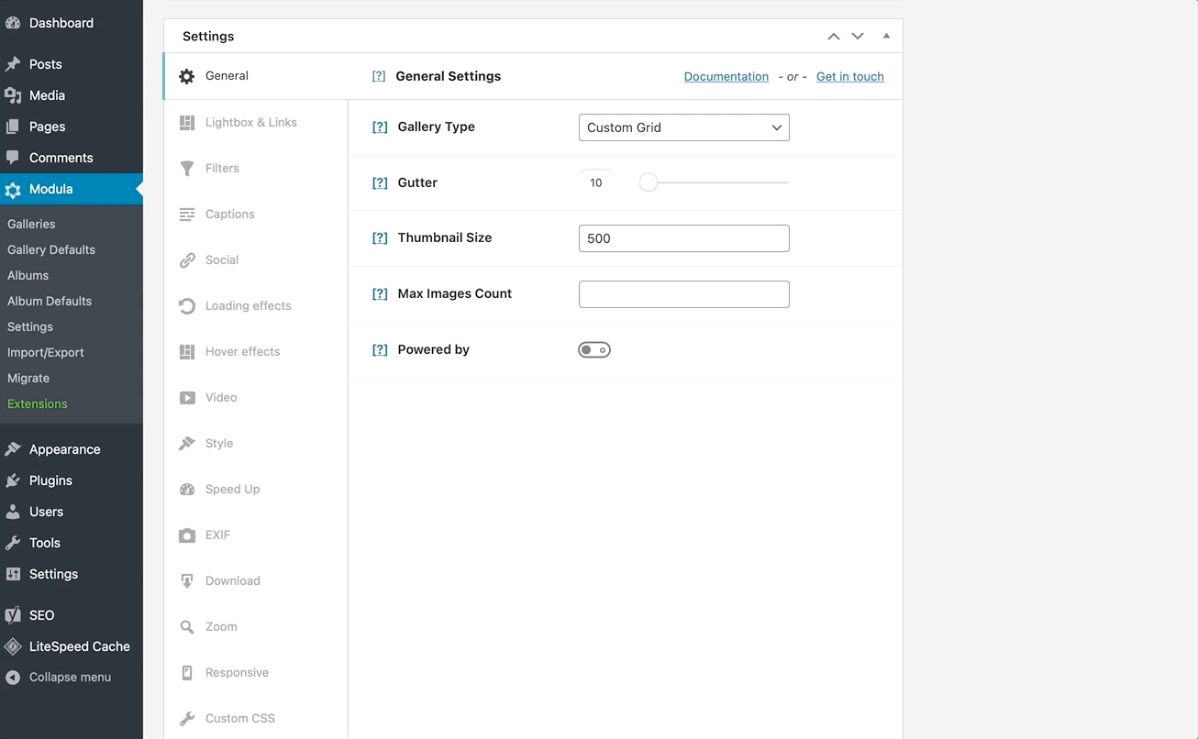Select the Captions settings icon
The width and height of the screenshot is (1198, 739).
pyautogui.click(x=187, y=214)
